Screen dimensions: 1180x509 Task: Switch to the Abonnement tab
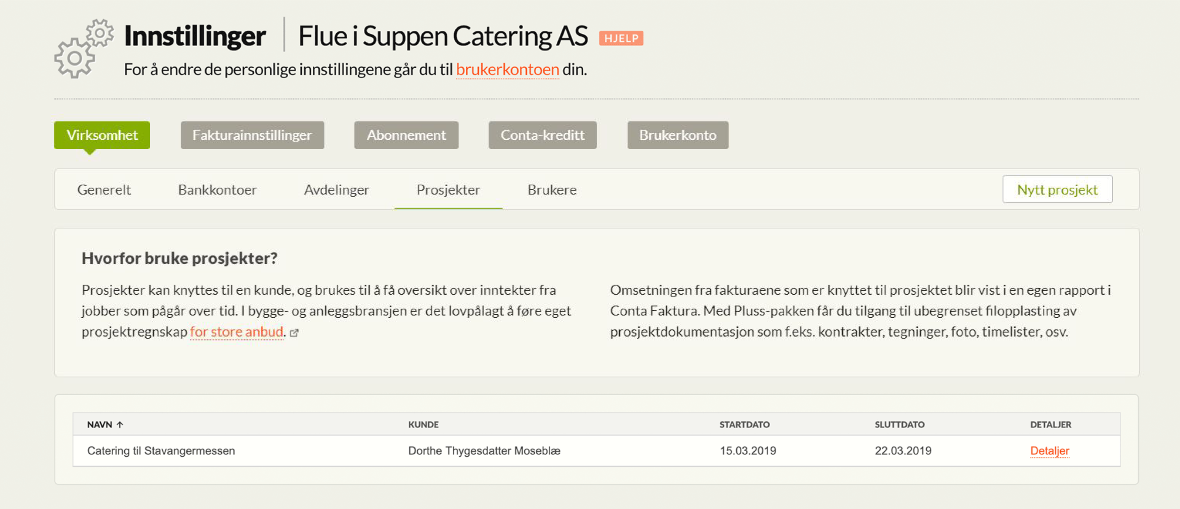coord(406,135)
